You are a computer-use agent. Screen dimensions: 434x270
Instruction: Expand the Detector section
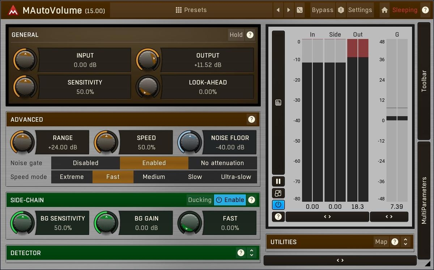(251, 253)
